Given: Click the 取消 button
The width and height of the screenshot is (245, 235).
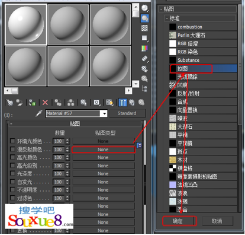Looking at the screenshot, I should (217, 221).
